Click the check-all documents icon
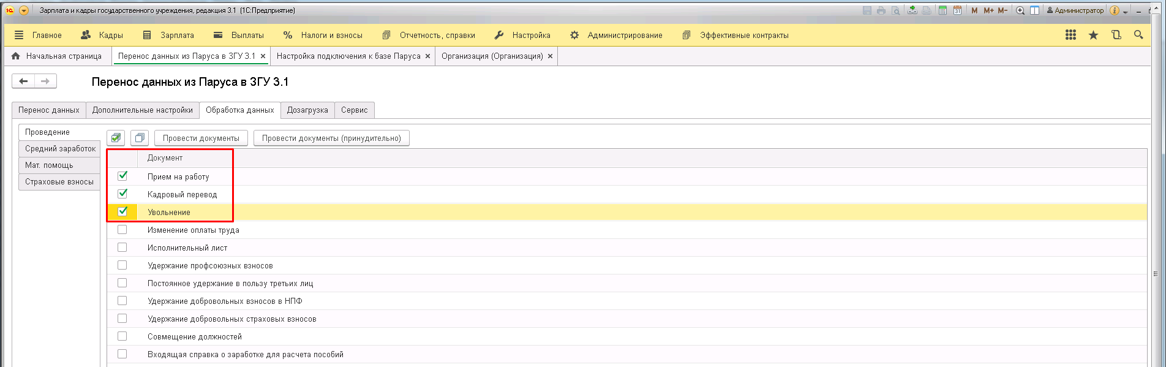This screenshot has width=1166, height=367. tap(116, 138)
